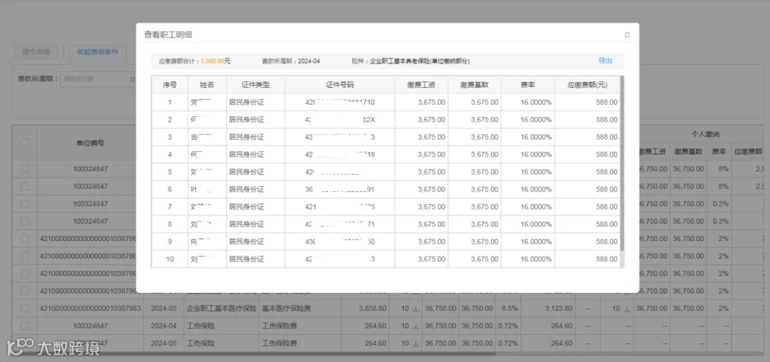Select serial number 10 cell

click(170, 259)
